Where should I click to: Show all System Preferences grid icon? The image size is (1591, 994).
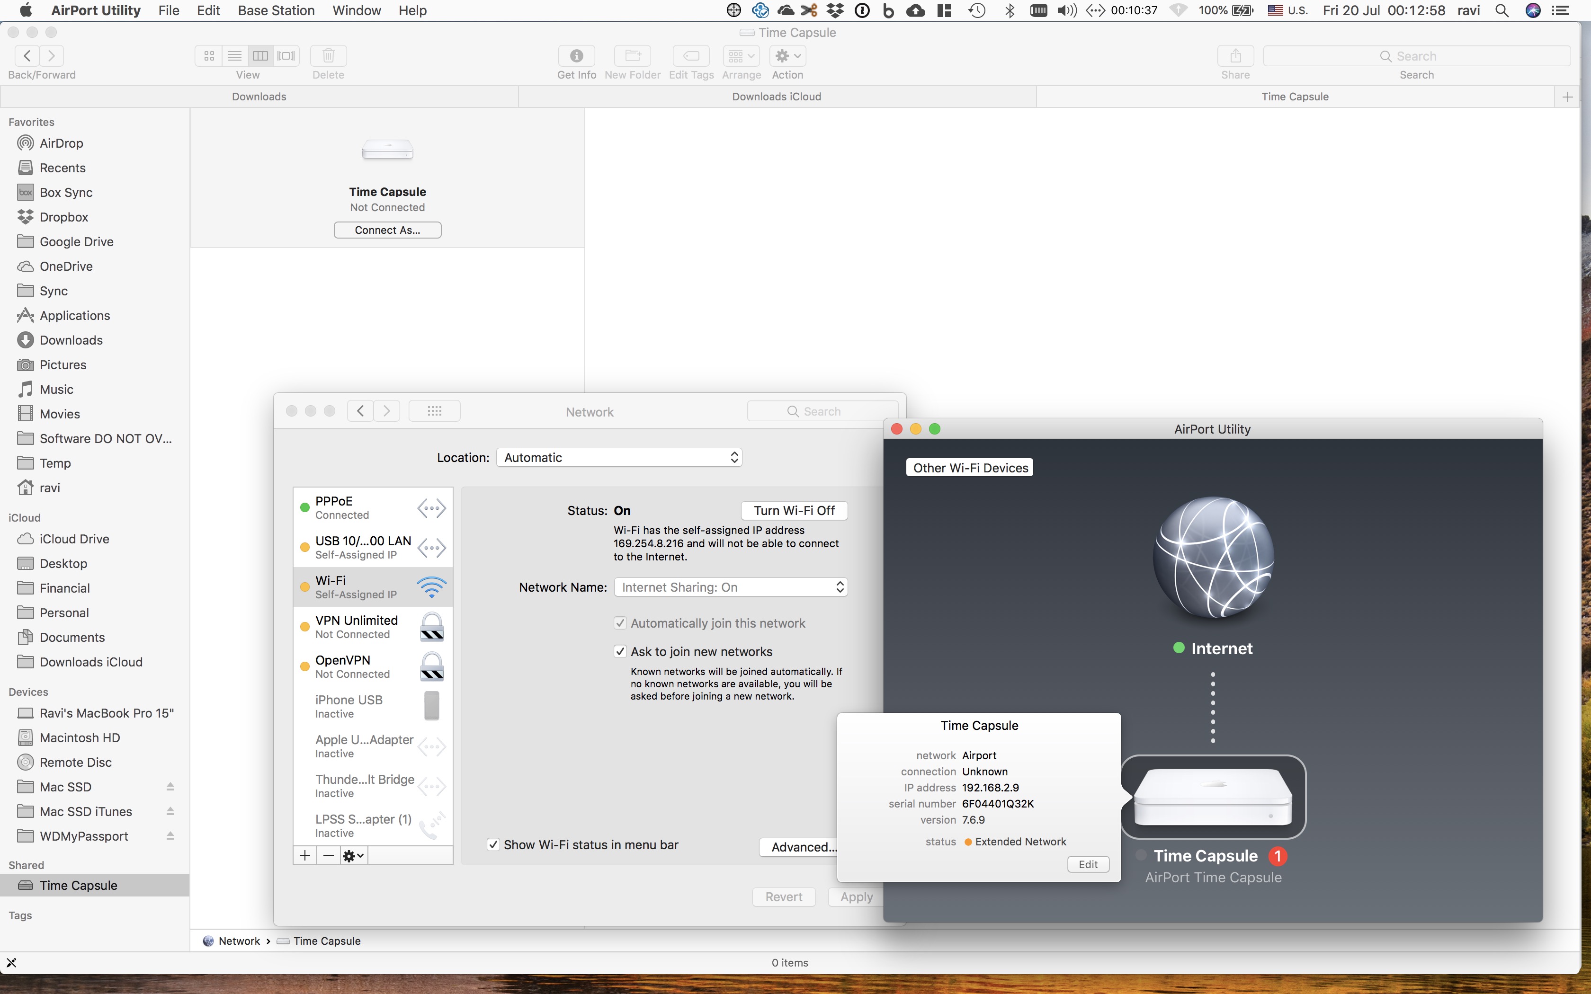coord(435,411)
